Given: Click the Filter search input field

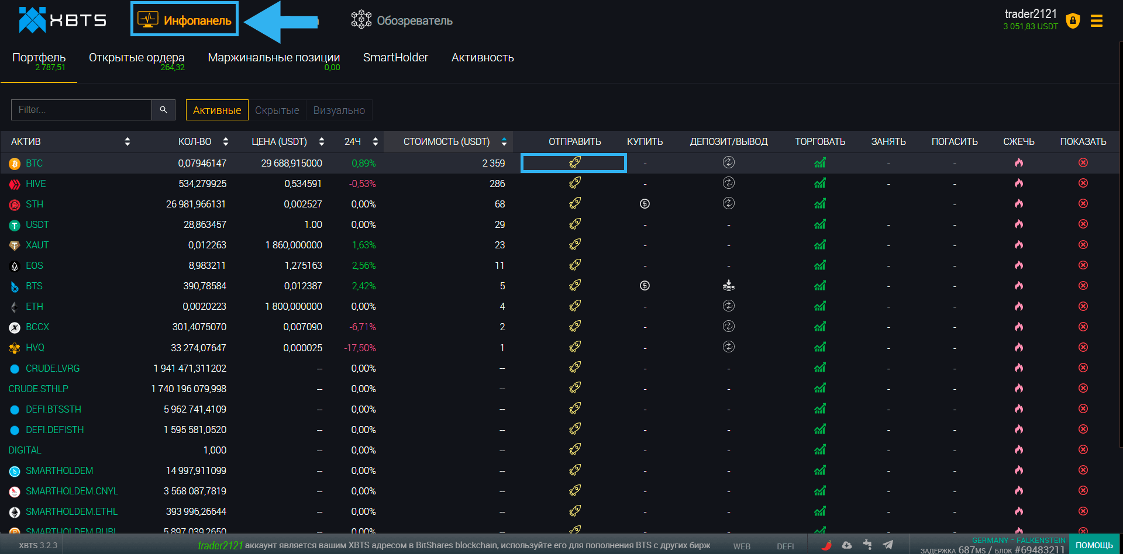Looking at the screenshot, I should [x=82, y=110].
